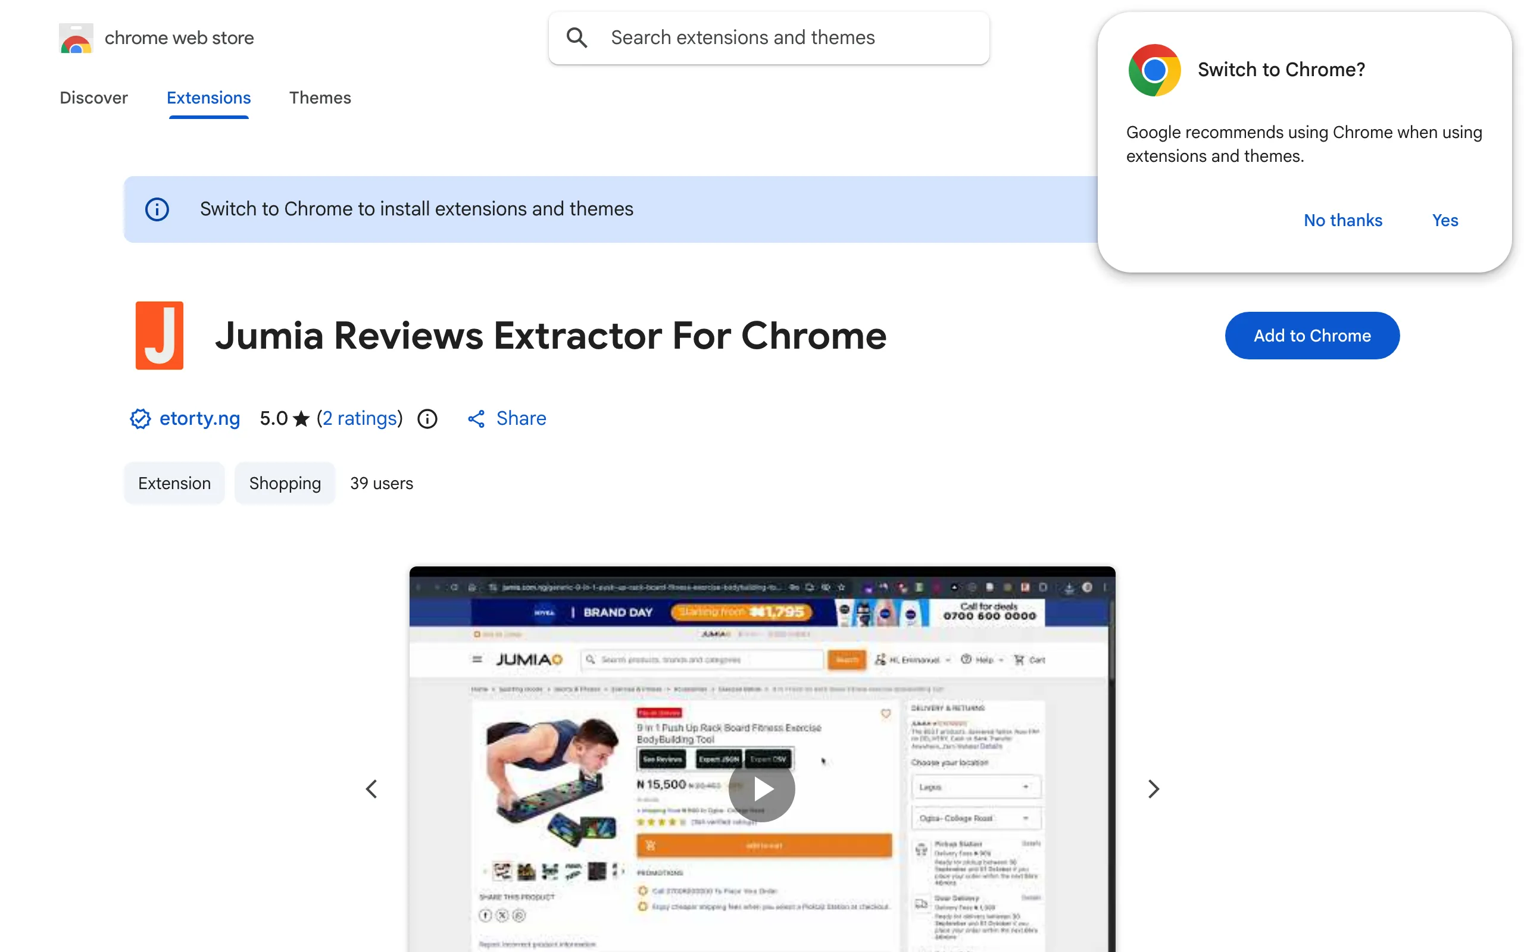Viewport: 1524px width, 952px height.
Task: Play the extension preview video
Action: point(762,789)
